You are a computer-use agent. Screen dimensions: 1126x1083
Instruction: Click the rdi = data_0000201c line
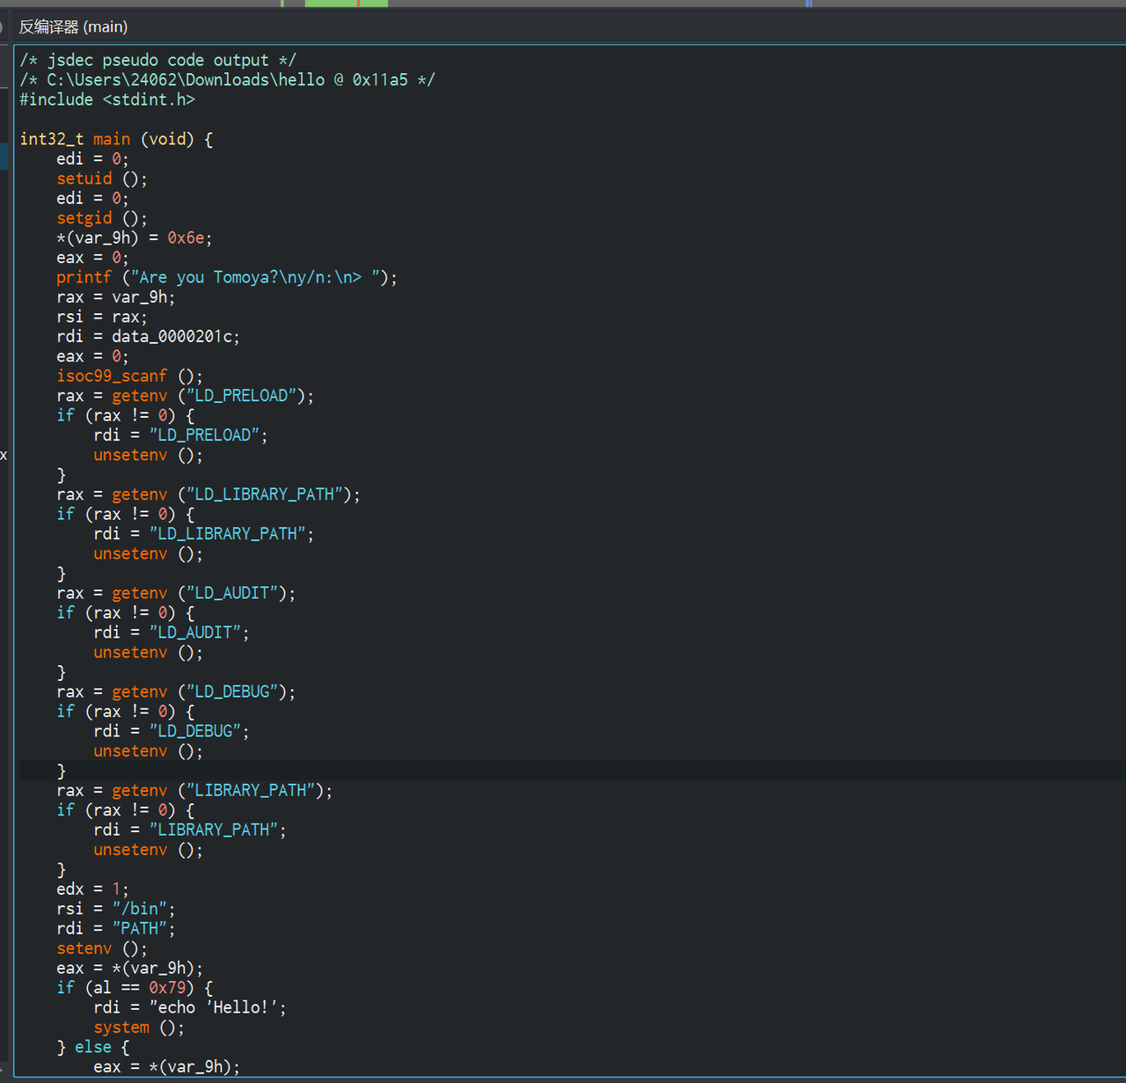149,336
